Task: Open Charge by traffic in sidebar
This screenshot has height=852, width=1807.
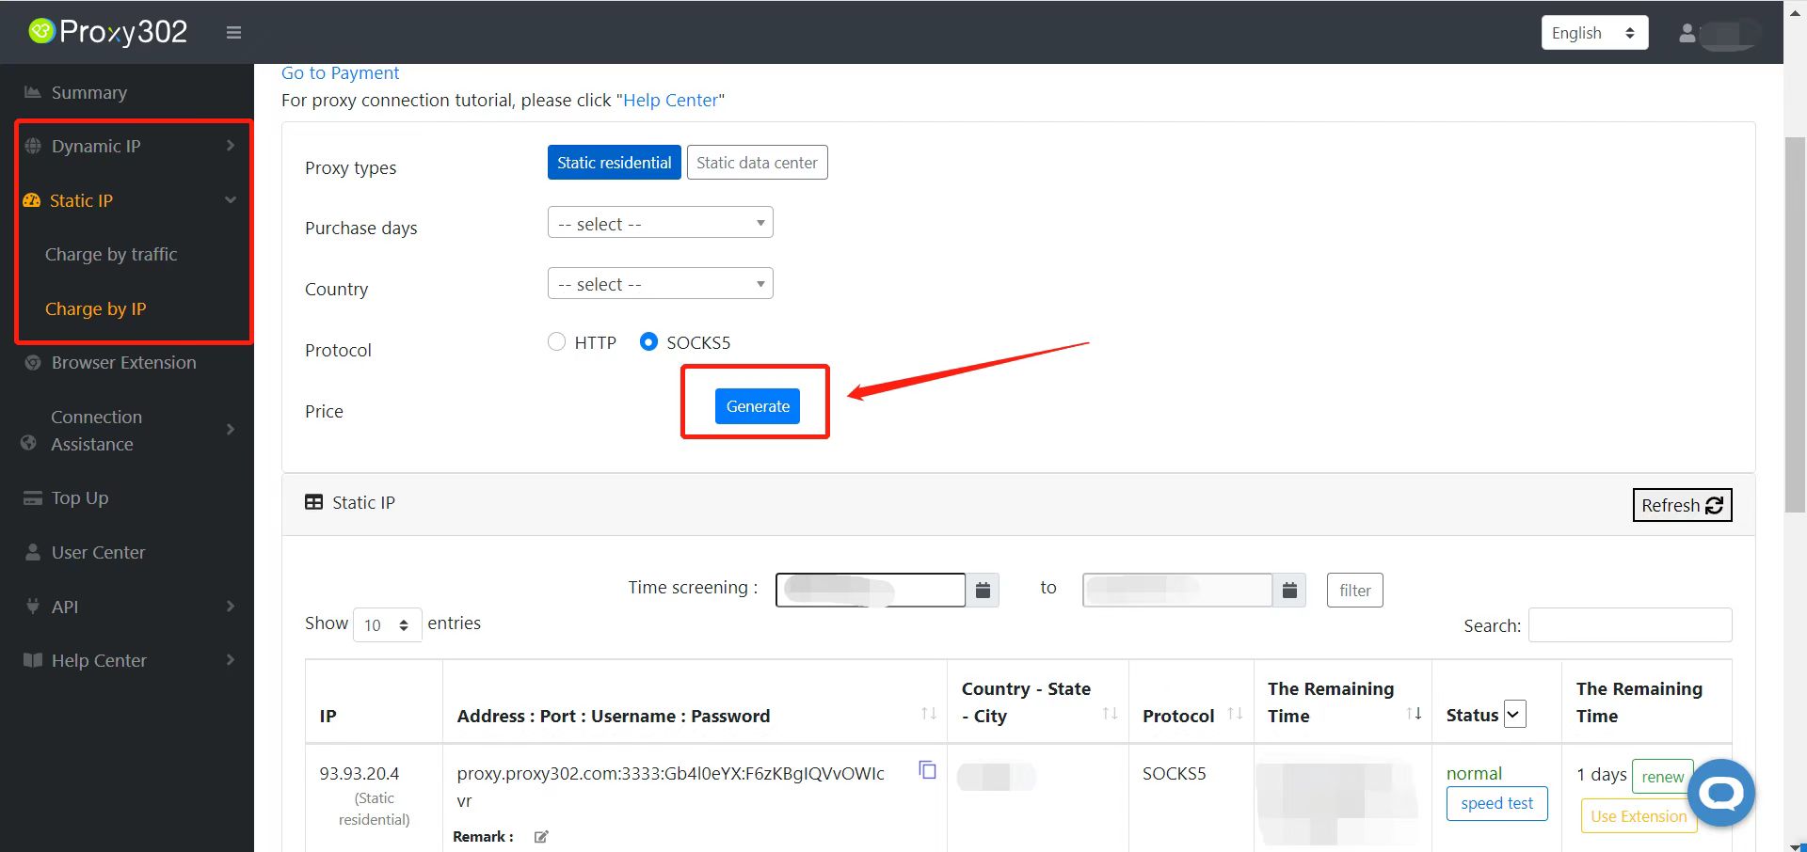Action: point(111,255)
